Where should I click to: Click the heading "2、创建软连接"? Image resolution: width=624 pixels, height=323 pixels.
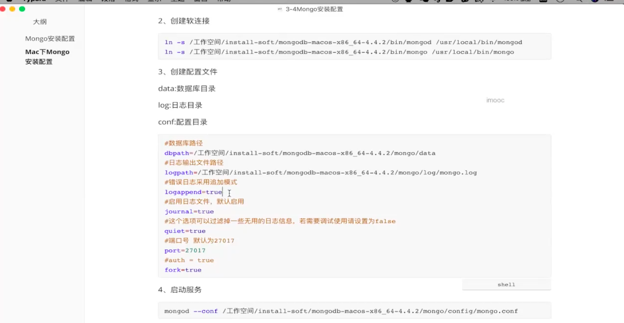(x=184, y=21)
